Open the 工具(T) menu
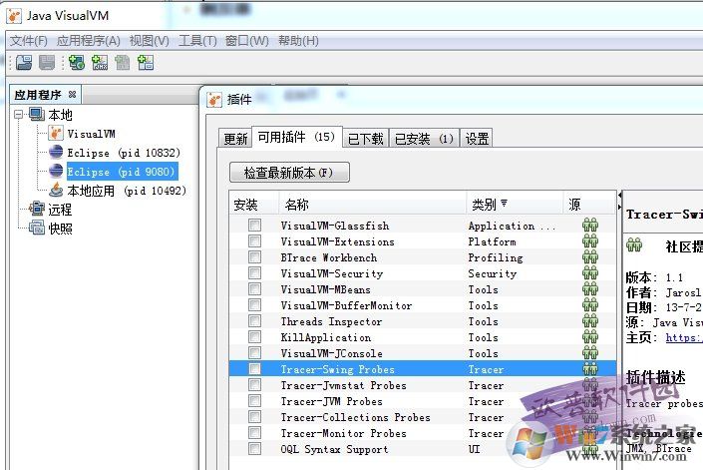The height and width of the screenshot is (470, 703). pyautogui.click(x=197, y=41)
